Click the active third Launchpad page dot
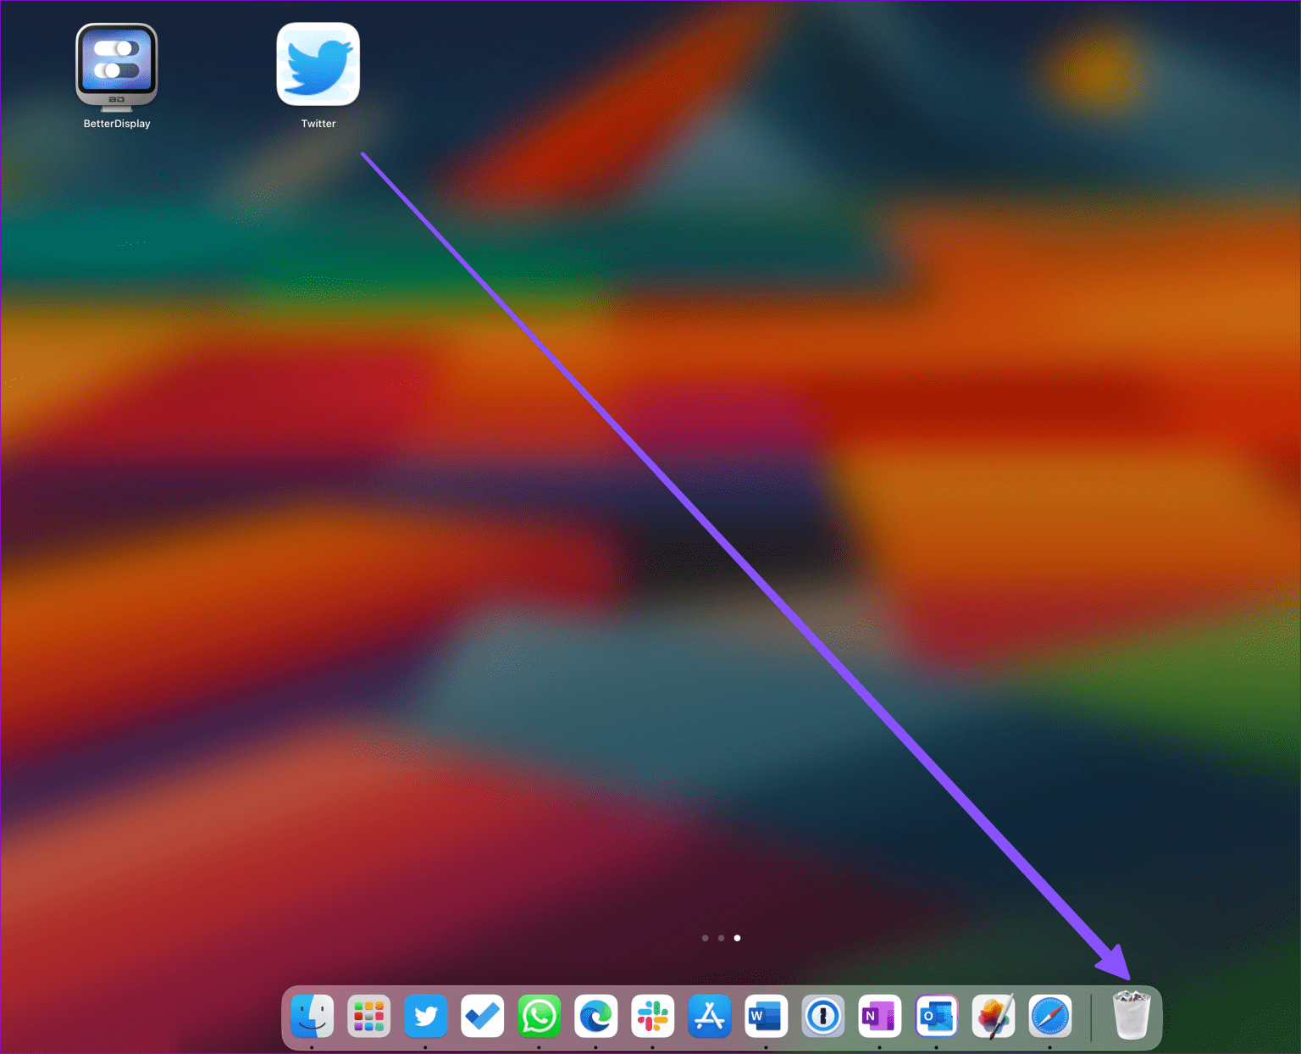Viewport: 1301px width, 1054px height. [737, 938]
